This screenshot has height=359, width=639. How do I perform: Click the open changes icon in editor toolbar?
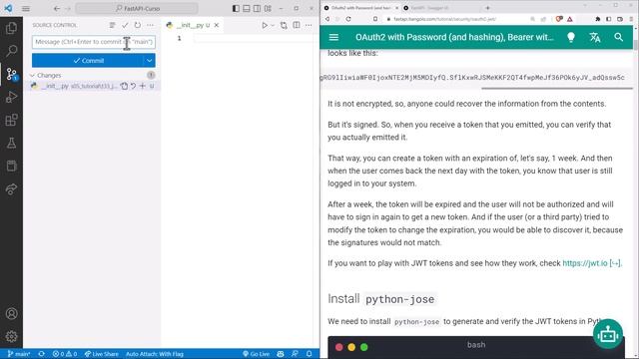tap(284, 25)
